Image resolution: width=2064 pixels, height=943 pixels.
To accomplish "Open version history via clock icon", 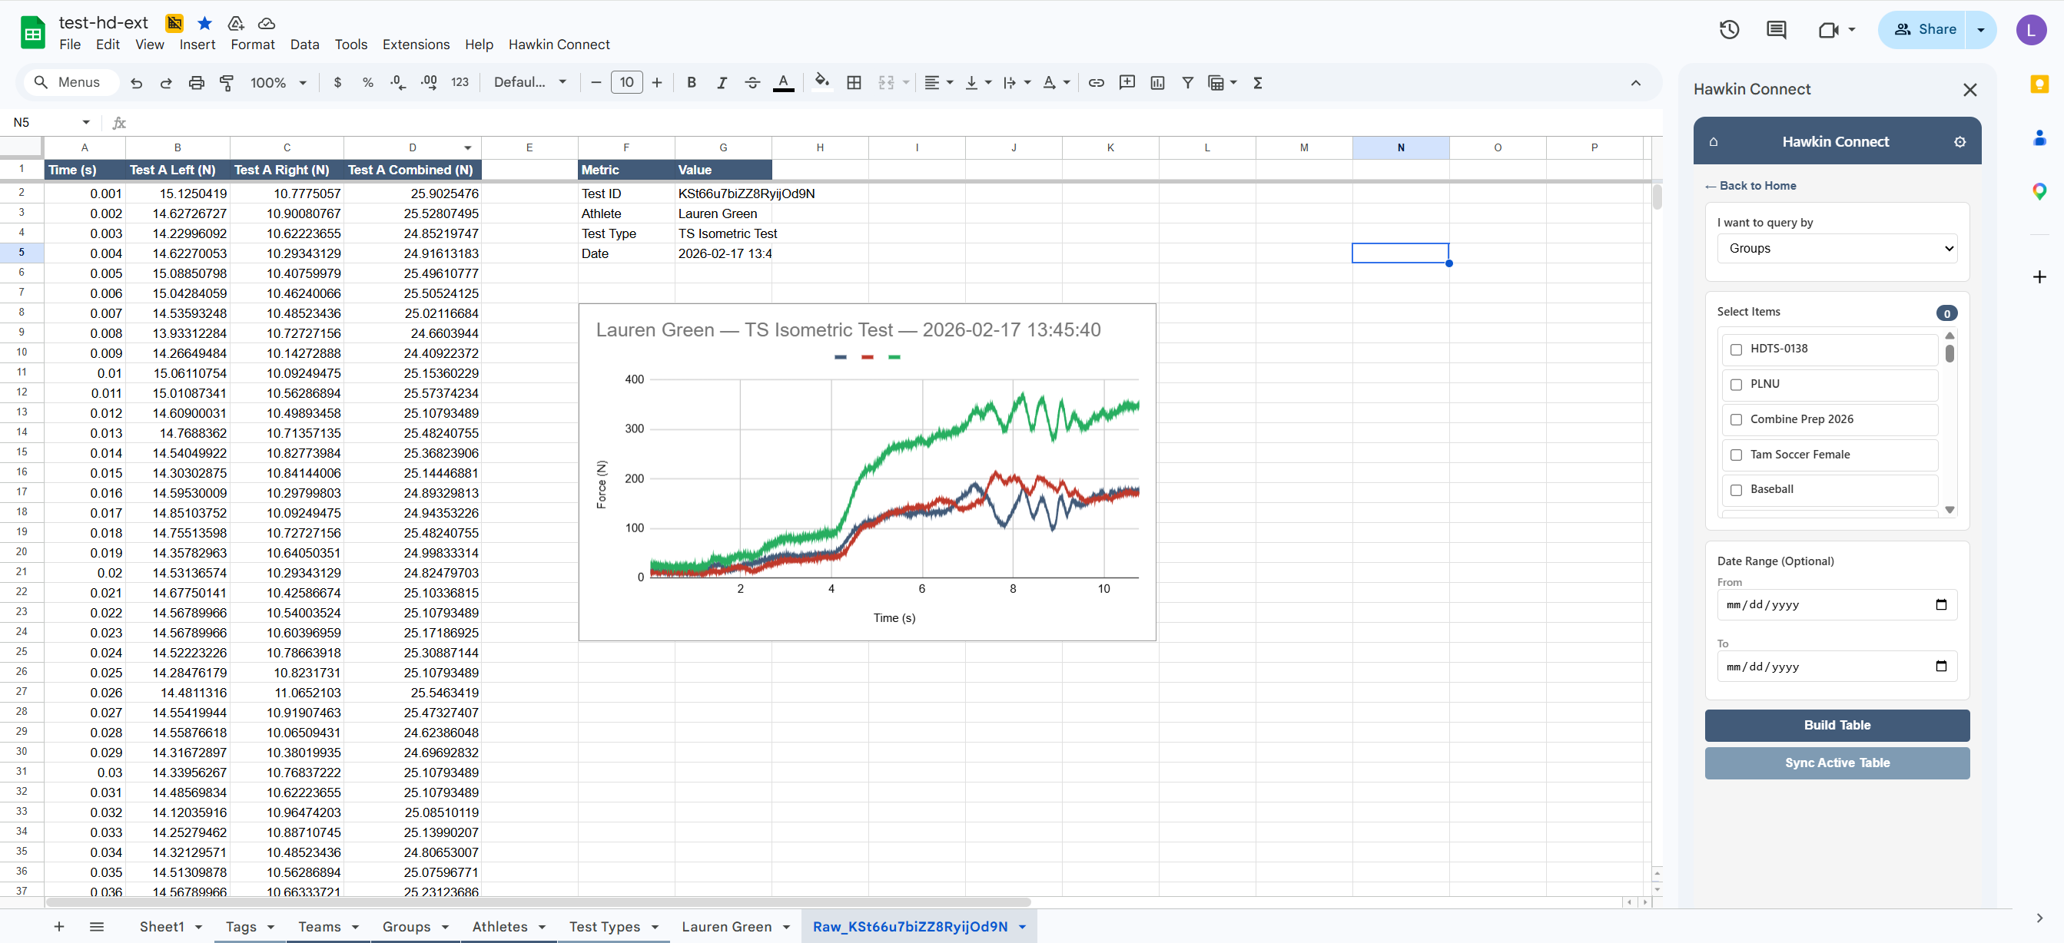I will tap(1728, 30).
